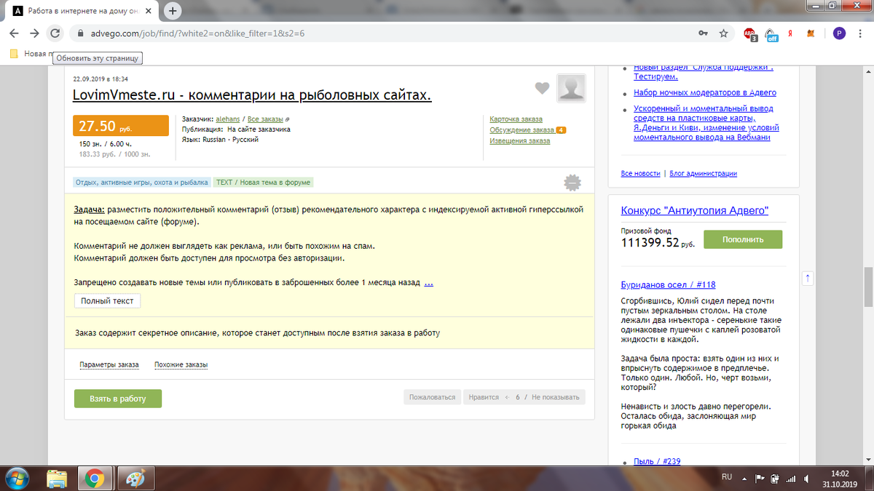Select the 'TEXT / Новая тема в форуме' tag
Screen dimensions: 874x491
[264, 183]
